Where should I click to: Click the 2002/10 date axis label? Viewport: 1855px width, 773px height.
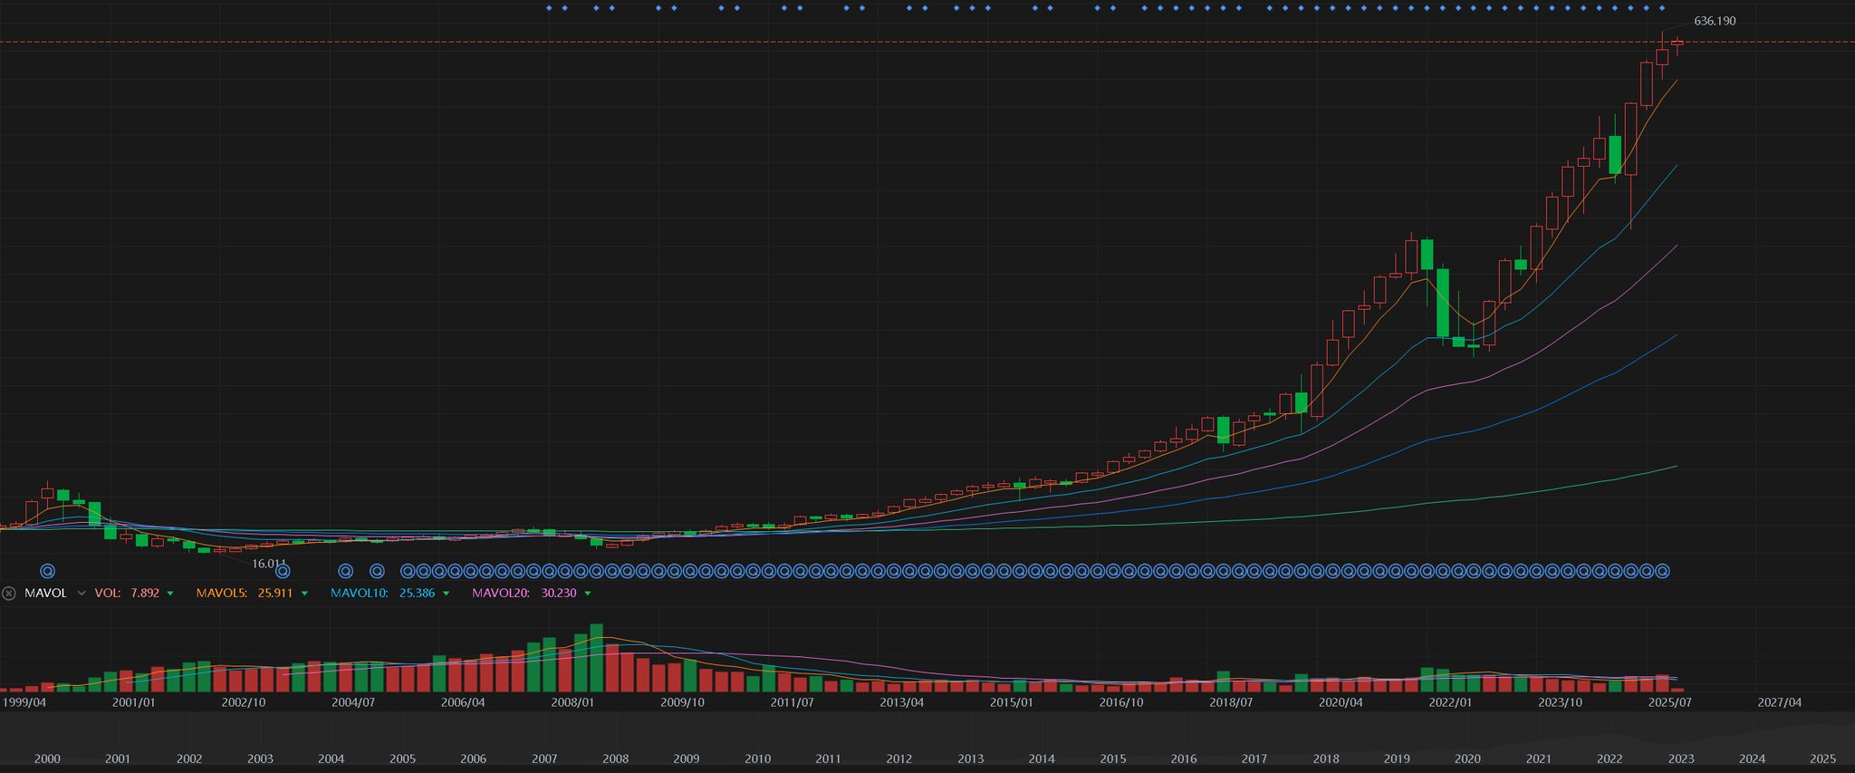pos(244,702)
